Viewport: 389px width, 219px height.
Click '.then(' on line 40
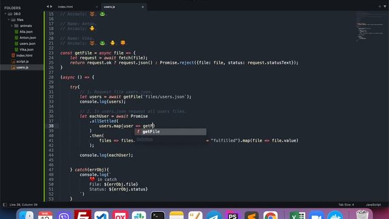tap(97, 136)
